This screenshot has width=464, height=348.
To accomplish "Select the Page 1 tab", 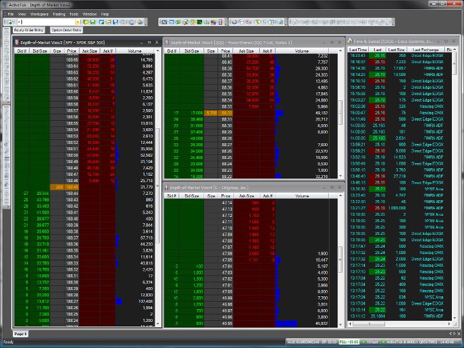I will (x=20, y=334).
